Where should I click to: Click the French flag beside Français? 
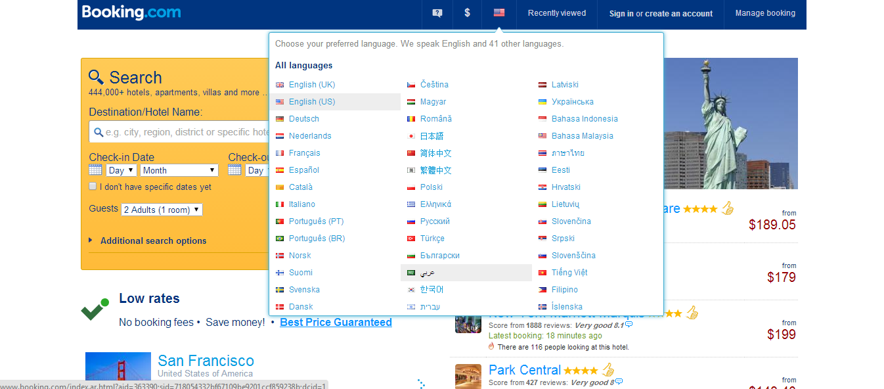(x=280, y=153)
